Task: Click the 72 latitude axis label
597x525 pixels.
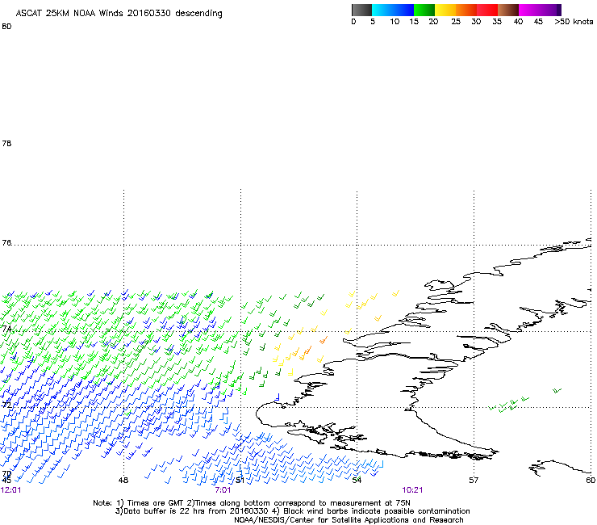Action: point(6,405)
